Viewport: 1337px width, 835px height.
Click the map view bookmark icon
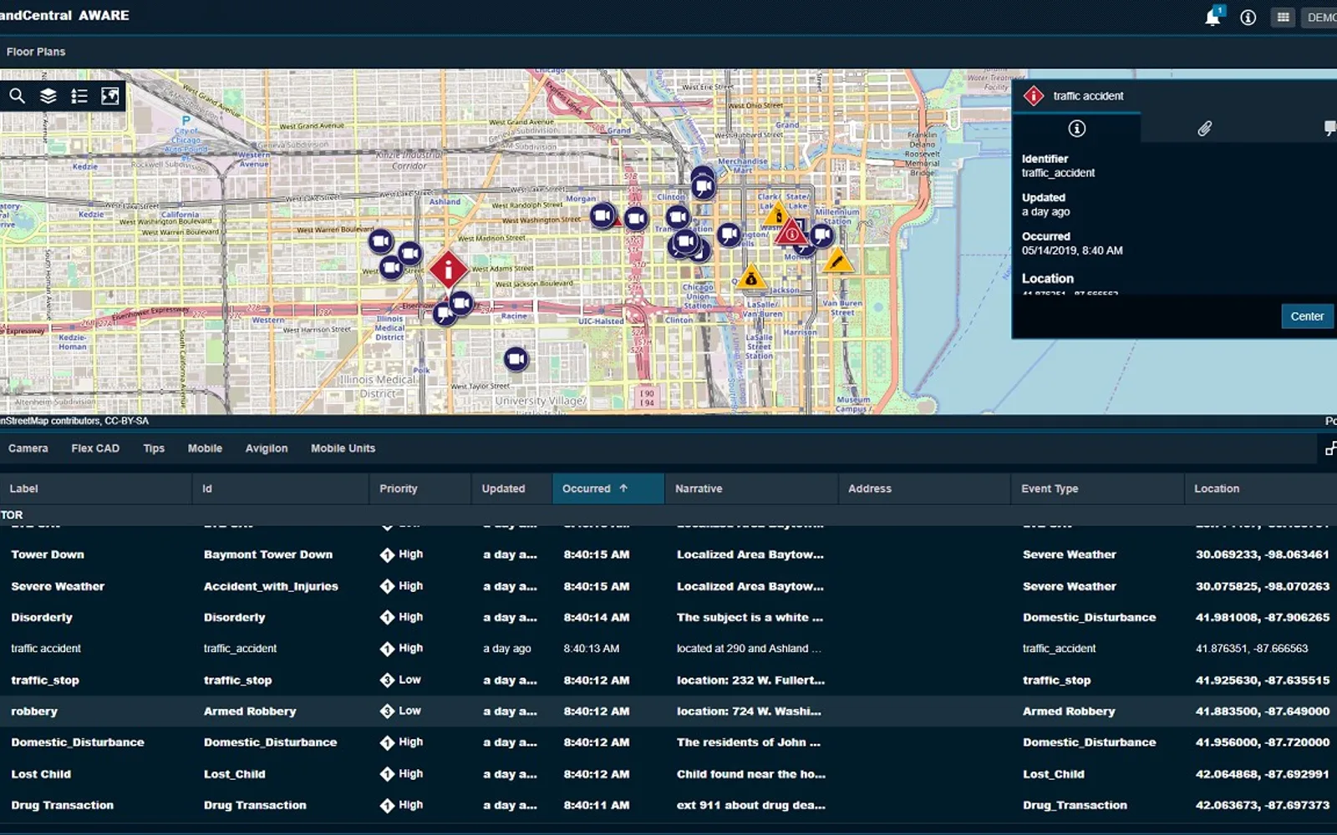(110, 96)
